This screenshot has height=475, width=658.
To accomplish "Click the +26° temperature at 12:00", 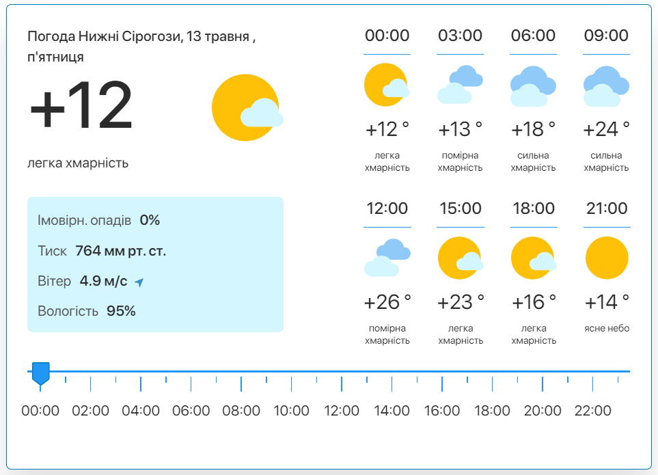I will (x=387, y=303).
